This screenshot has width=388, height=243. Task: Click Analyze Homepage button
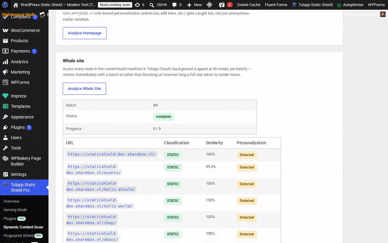click(x=84, y=33)
